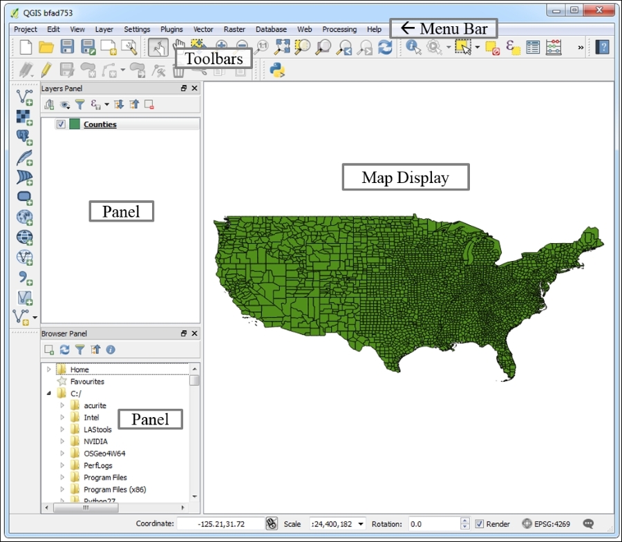Open a project with folder icon
This screenshot has width=622, height=542.
pyautogui.click(x=46, y=47)
